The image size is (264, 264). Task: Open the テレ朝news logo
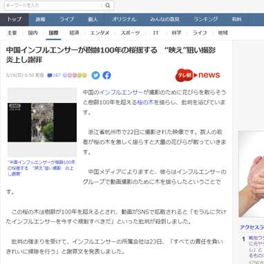(x=198, y=75)
